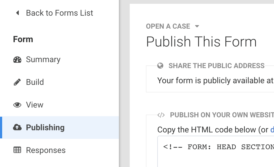Screen dimensions: 274x167
Task: Click the Summary gauge icon
Action: (17, 60)
